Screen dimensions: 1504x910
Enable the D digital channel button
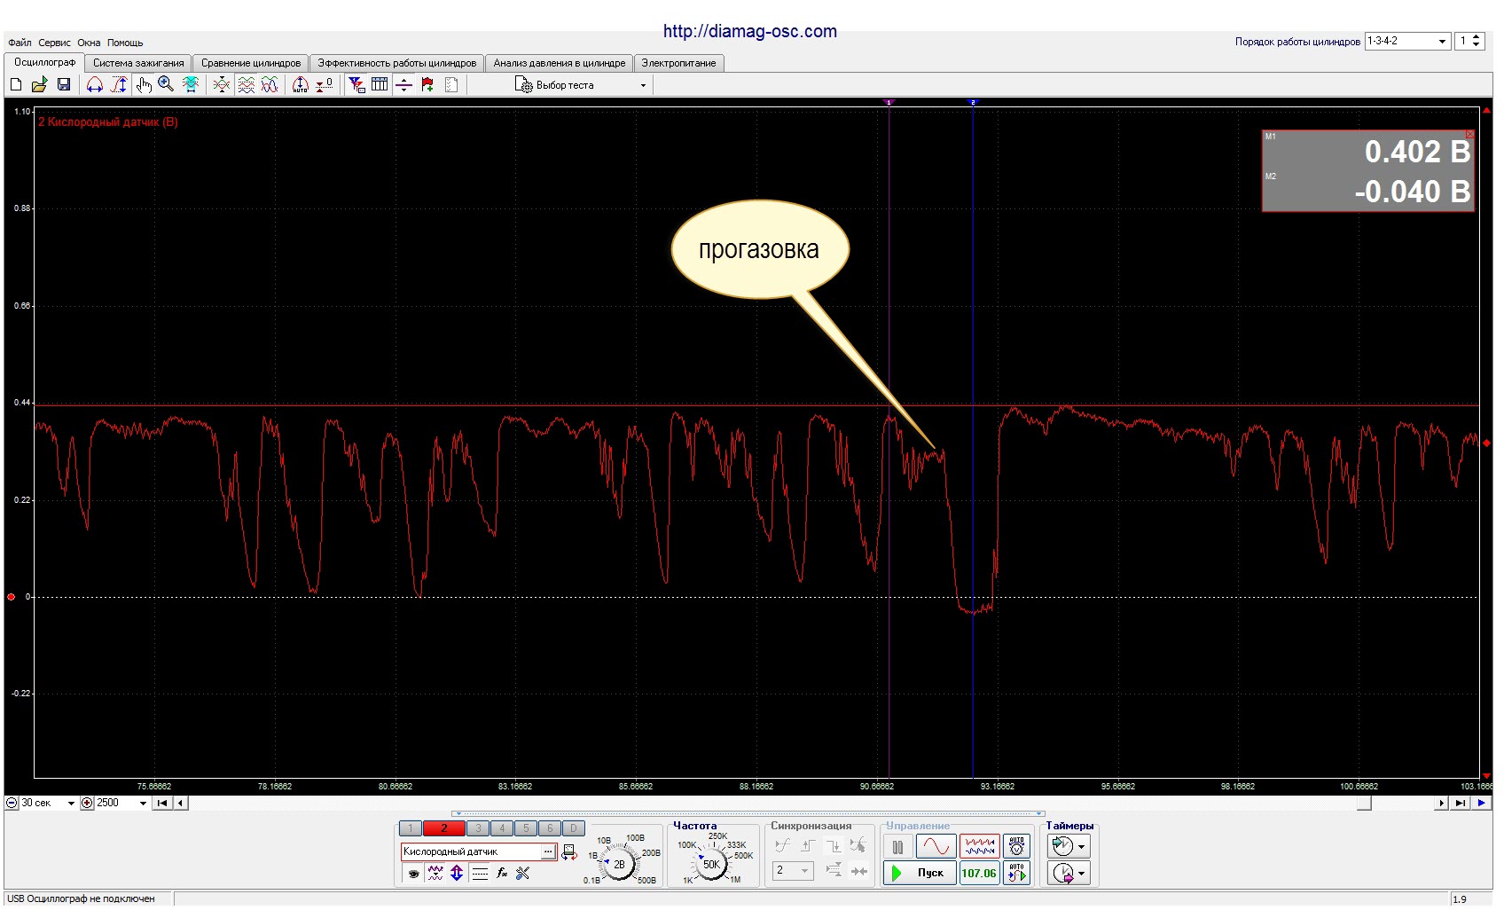(574, 828)
